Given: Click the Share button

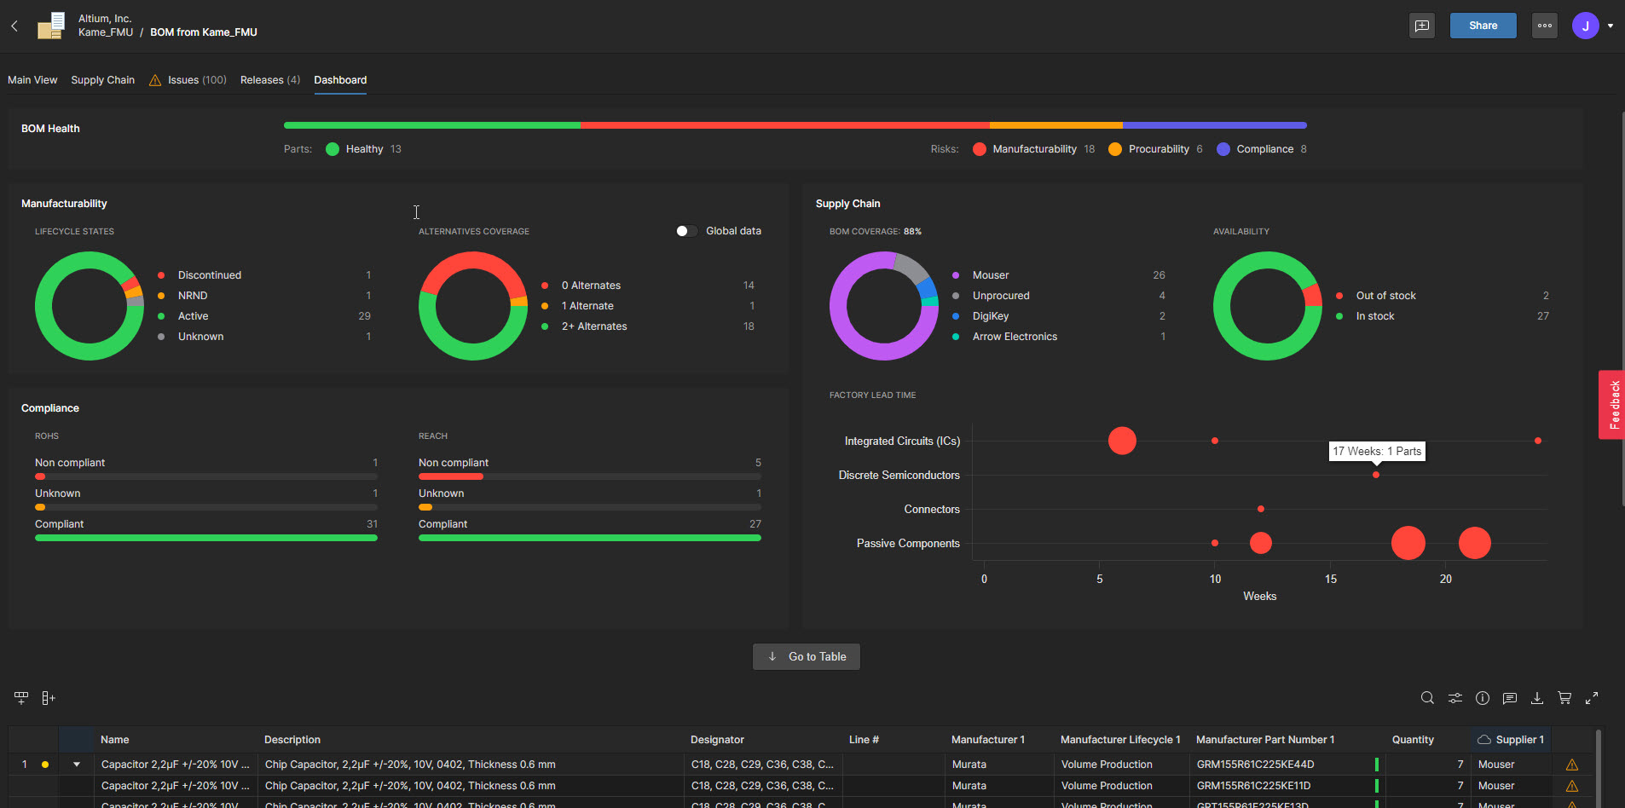Looking at the screenshot, I should [1483, 25].
